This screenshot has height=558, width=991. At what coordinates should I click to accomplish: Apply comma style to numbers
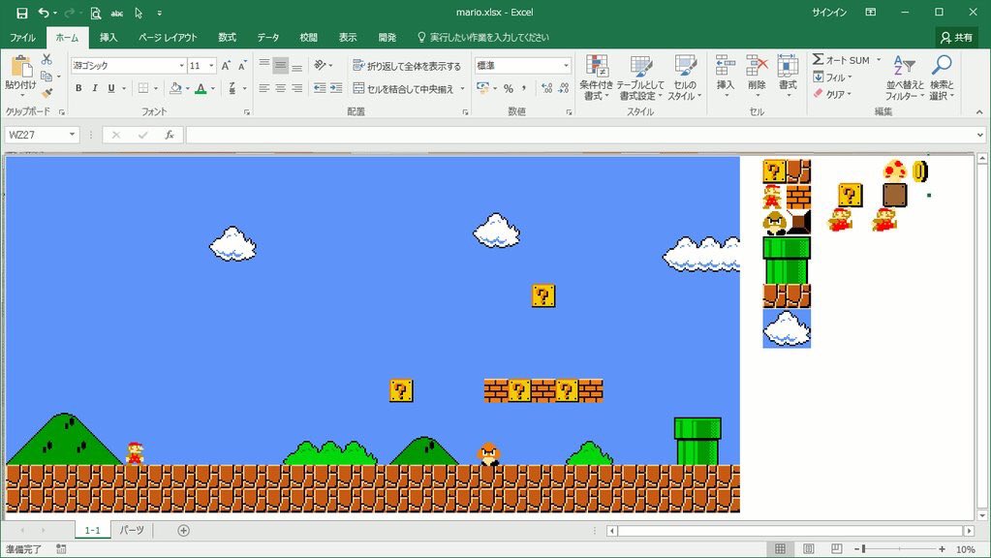pyautogui.click(x=524, y=88)
